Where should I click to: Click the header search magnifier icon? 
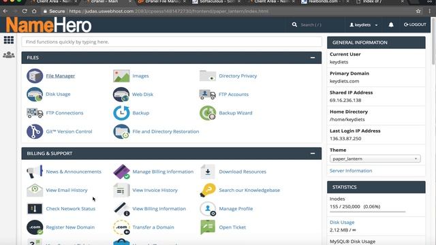click(x=294, y=24)
